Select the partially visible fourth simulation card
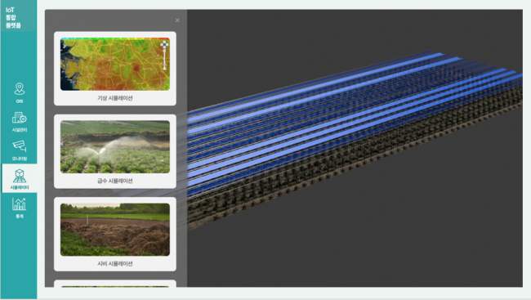This screenshot has height=300, width=531. 115,284
